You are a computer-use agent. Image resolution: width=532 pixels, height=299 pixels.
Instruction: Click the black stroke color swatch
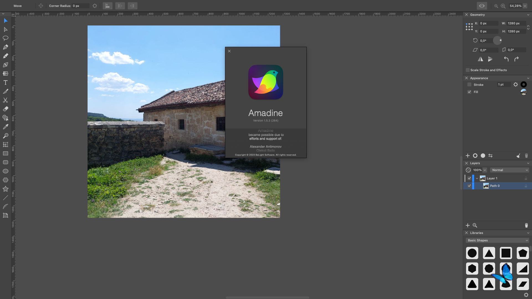523,85
